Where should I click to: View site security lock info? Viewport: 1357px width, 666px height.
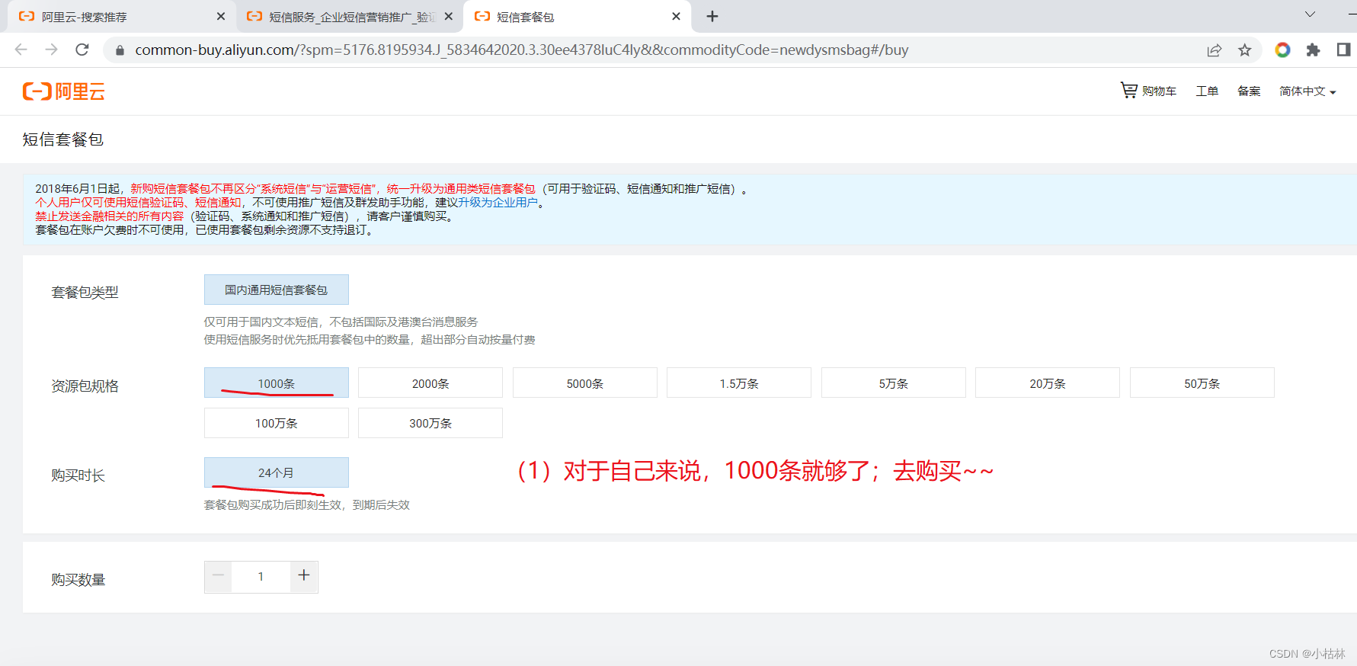[120, 50]
